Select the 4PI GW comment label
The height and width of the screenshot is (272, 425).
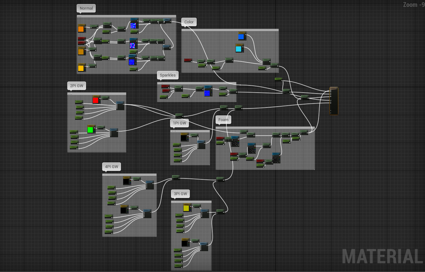(x=112, y=166)
